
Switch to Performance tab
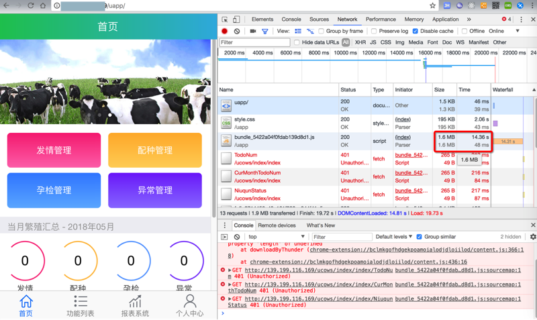coord(381,19)
